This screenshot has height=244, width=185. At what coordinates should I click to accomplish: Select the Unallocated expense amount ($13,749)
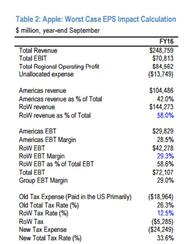tap(161, 74)
